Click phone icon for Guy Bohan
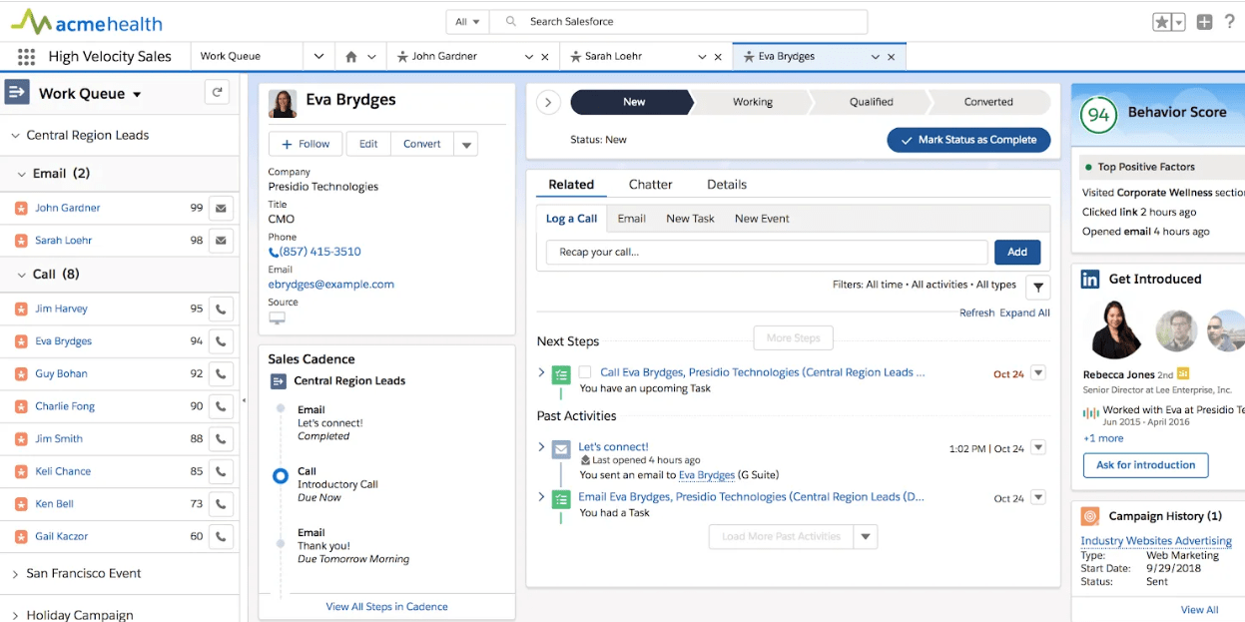 click(221, 374)
